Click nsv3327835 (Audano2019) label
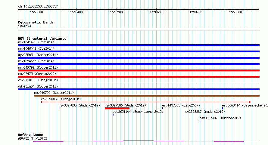 79,105
